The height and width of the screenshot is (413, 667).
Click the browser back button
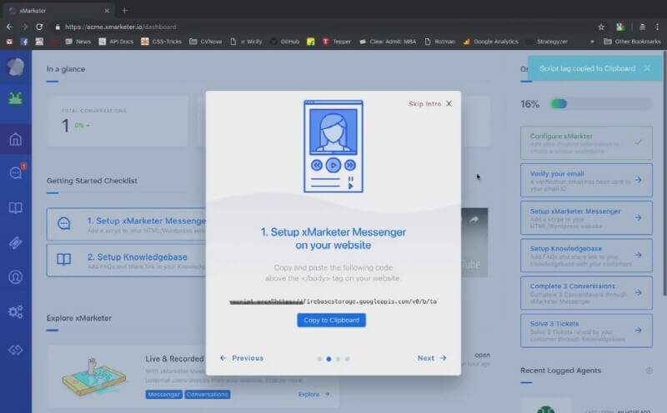(9, 27)
